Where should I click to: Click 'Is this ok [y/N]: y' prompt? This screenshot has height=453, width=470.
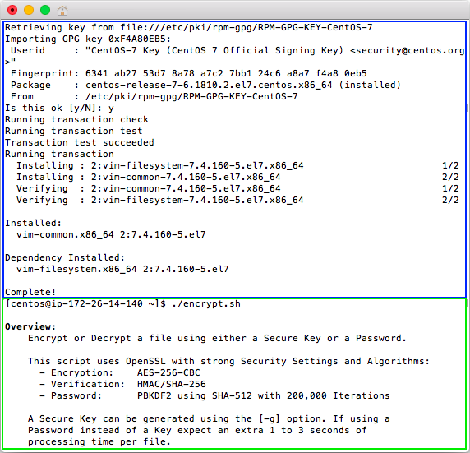[x=60, y=108]
